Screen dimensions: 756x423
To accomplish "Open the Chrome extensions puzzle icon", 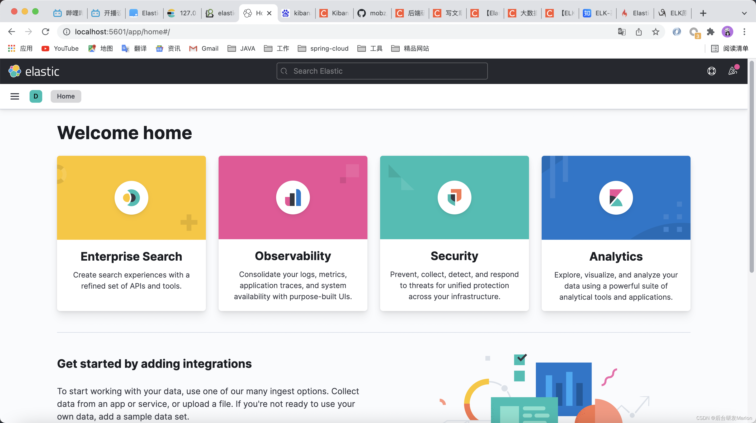I will pos(711,32).
